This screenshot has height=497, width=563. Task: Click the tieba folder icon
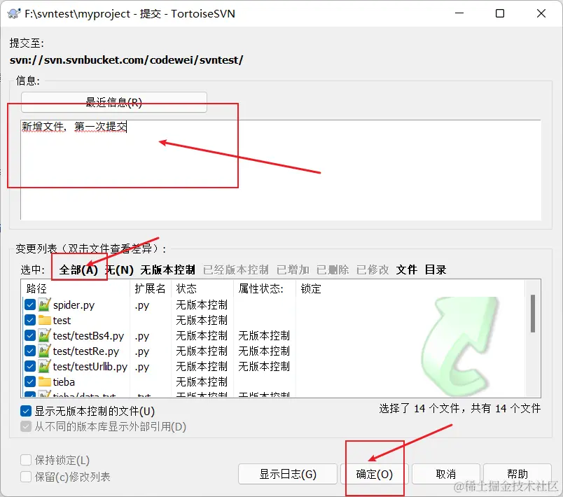click(x=45, y=381)
